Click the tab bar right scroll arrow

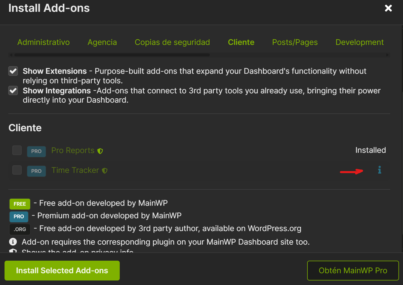click(x=387, y=55)
